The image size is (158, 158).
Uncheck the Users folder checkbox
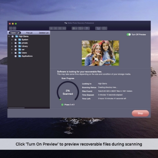click(x=15, y=53)
